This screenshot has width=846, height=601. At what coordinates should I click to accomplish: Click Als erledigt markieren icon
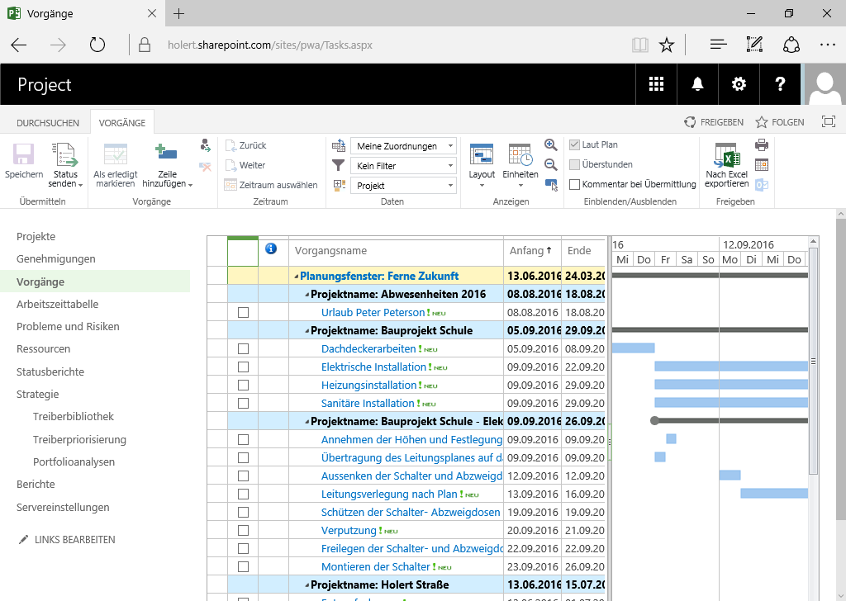point(115,154)
